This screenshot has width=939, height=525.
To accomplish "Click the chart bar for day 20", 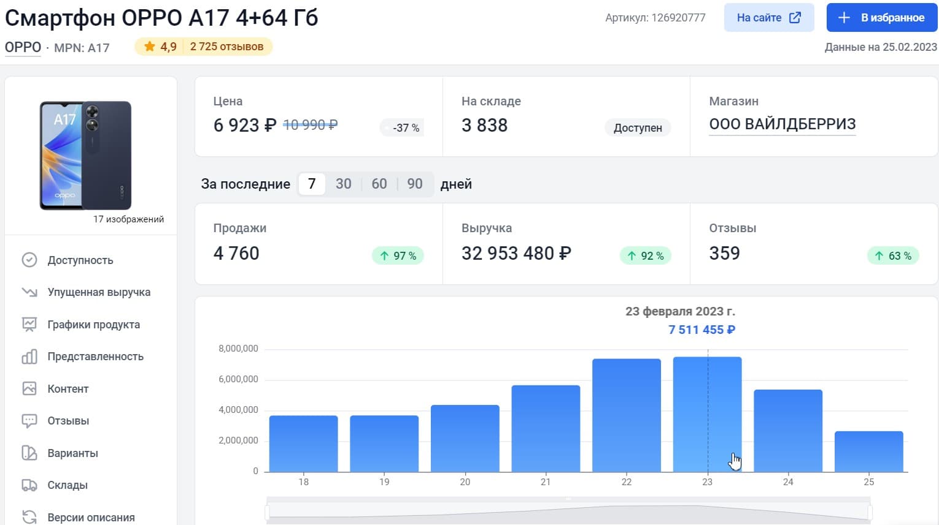I will click(465, 438).
